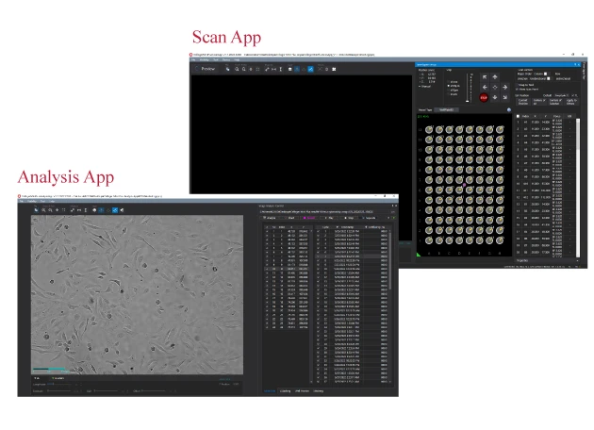Select the pan hand tool in Scan App toolbar
The width and height of the screenshot is (594, 430).
(227, 69)
